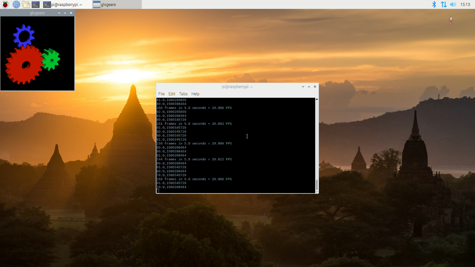Screen dimensions: 475x267
Task: Click the thermometer temperature icon on desktop
Action: pos(450,21)
